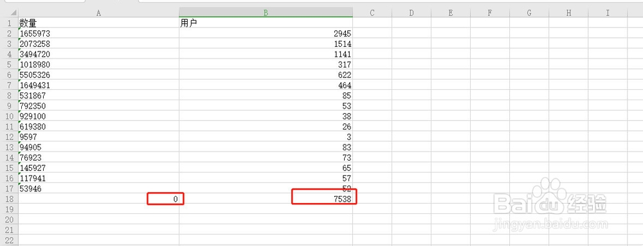Select row 1 header
The width and height of the screenshot is (643, 246).
tap(9, 23)
